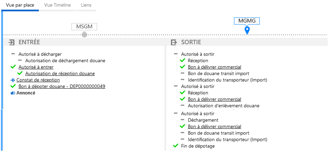329x151 pixels.
Task: Collapse first Autorisé à sortir group
Action: (x=176, y=54)
